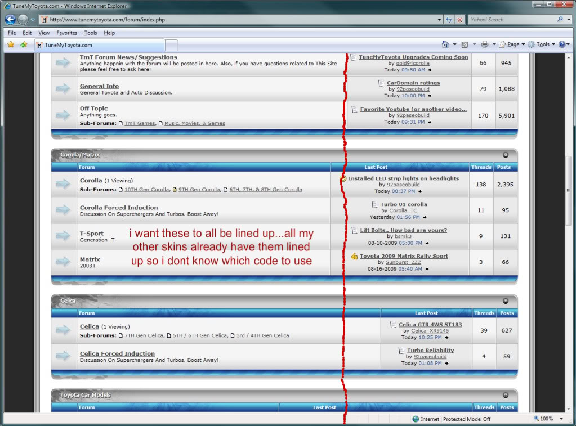The width and height of the screenshot is (576, 426).
Task: Go to last post in Turbo Reliability
Action: coord(446,363)
